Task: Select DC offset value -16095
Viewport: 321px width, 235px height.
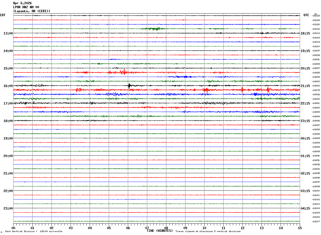Action: (x=316, y=173)
